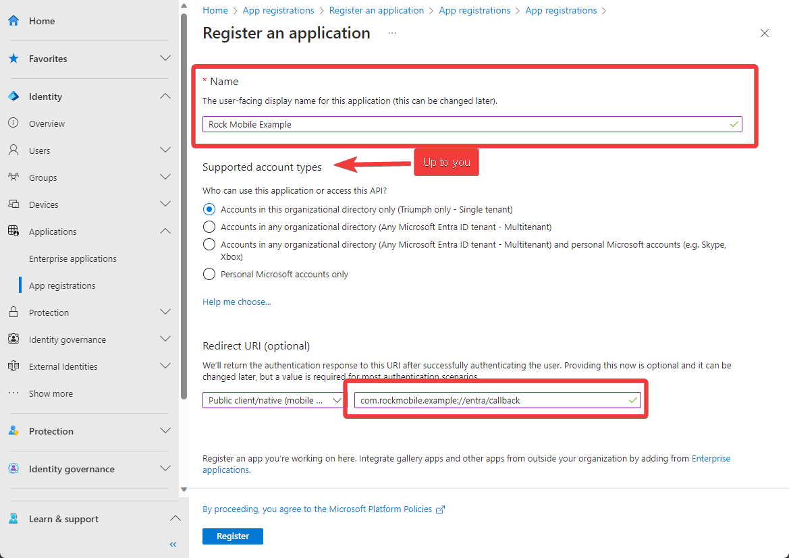Viewport: 789px width, 558px height.
Task: Click the Users person icon
Action: point(13,150)
